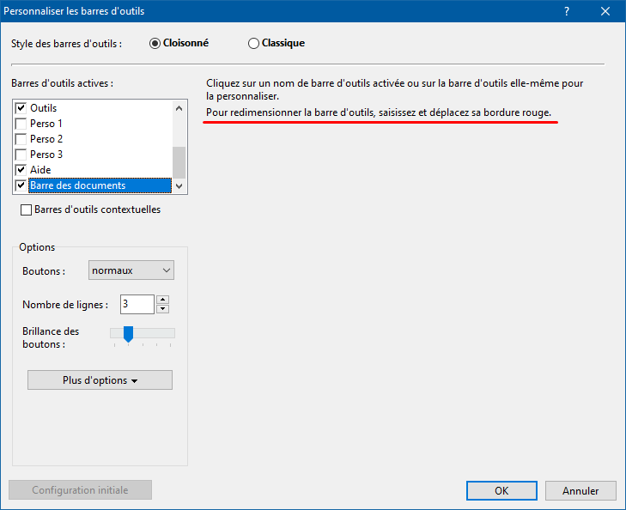The width and height of the screenshot is (626, 510).
Task: Increase Nombre de lignes with up arrow
Action: (163, 299)
